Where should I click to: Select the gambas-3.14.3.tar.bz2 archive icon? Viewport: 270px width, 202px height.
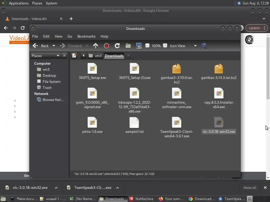point(219,69)
